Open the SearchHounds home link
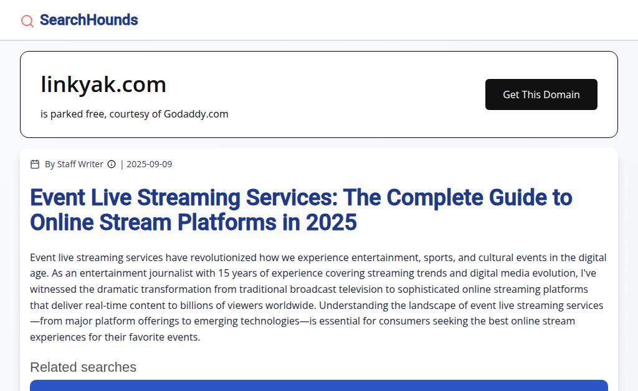This screenshot has width=638, height=391. (x=88, y=20)
